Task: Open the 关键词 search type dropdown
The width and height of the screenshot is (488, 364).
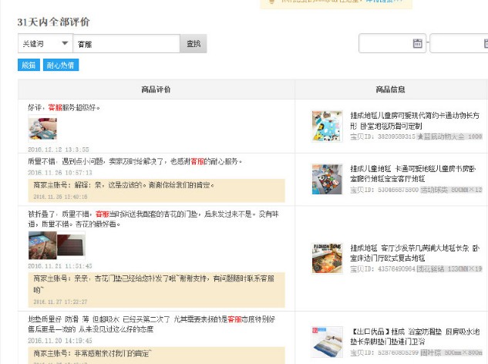Action: coord(45,44)
